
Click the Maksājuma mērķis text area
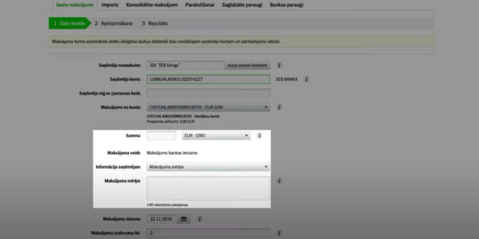click(208, 188)
